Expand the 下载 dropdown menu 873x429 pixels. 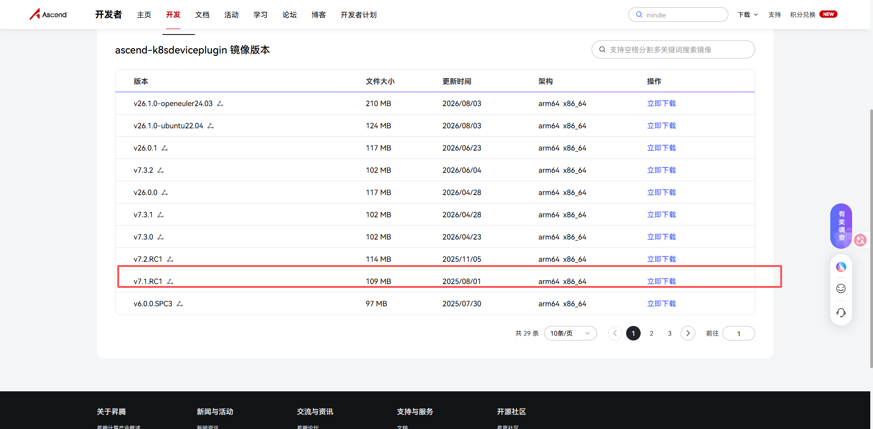(x=748, y=15)
